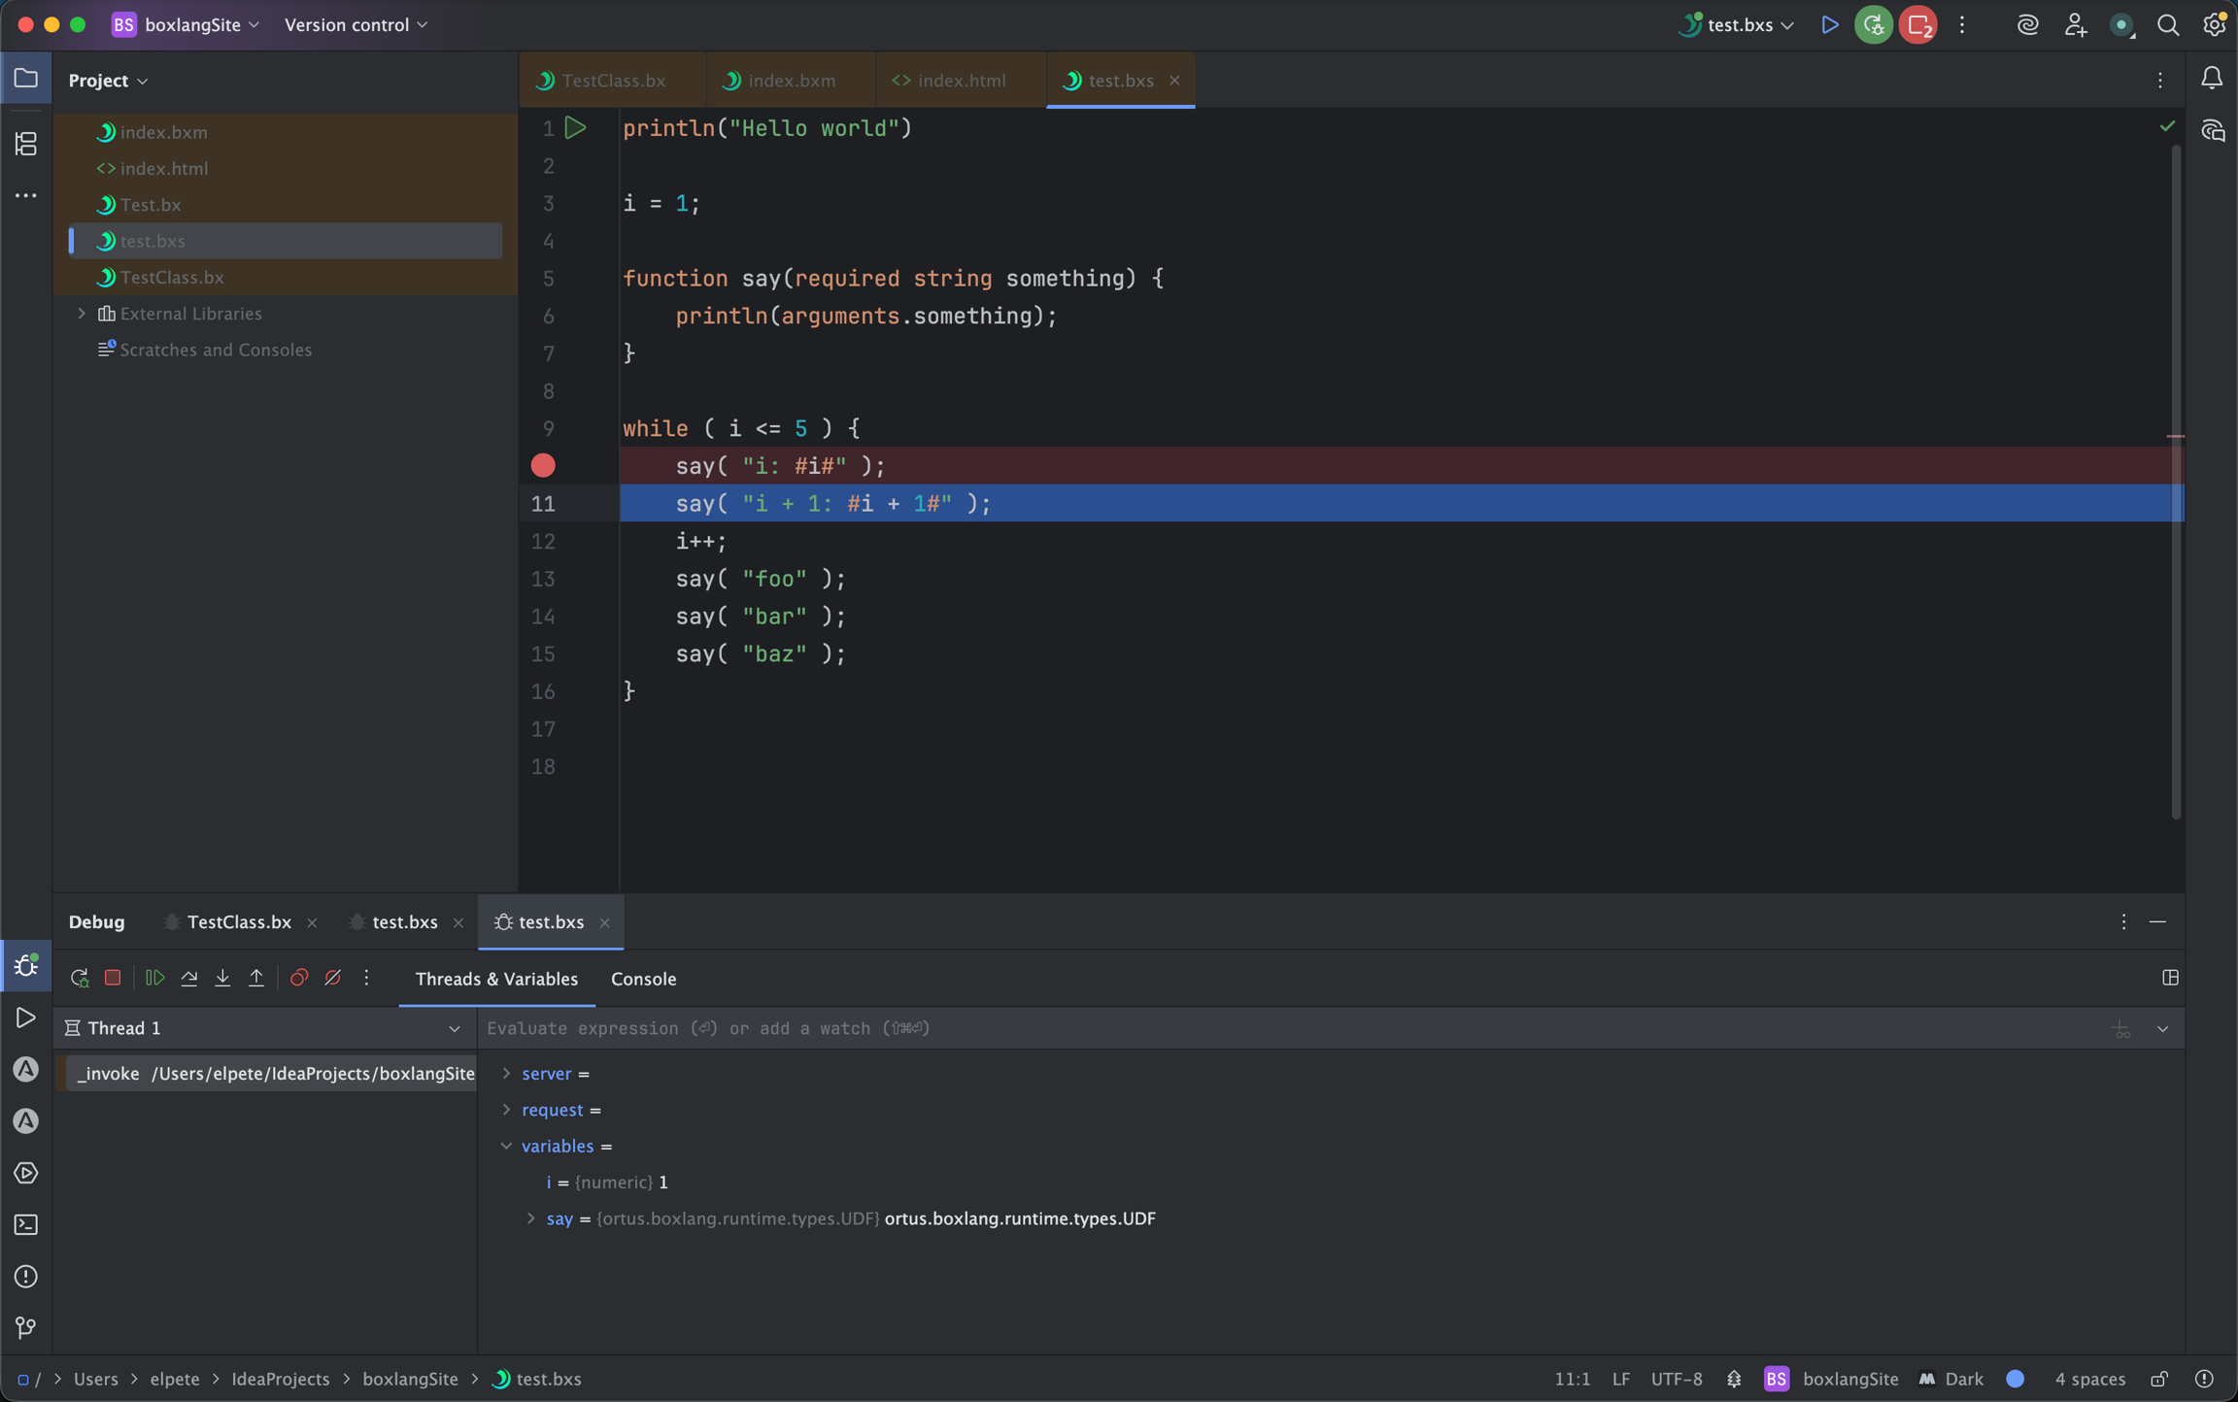Screen dimensions: 2238x1402
Task: Expand the External Libraries tree node
Action: click(81, 313)
